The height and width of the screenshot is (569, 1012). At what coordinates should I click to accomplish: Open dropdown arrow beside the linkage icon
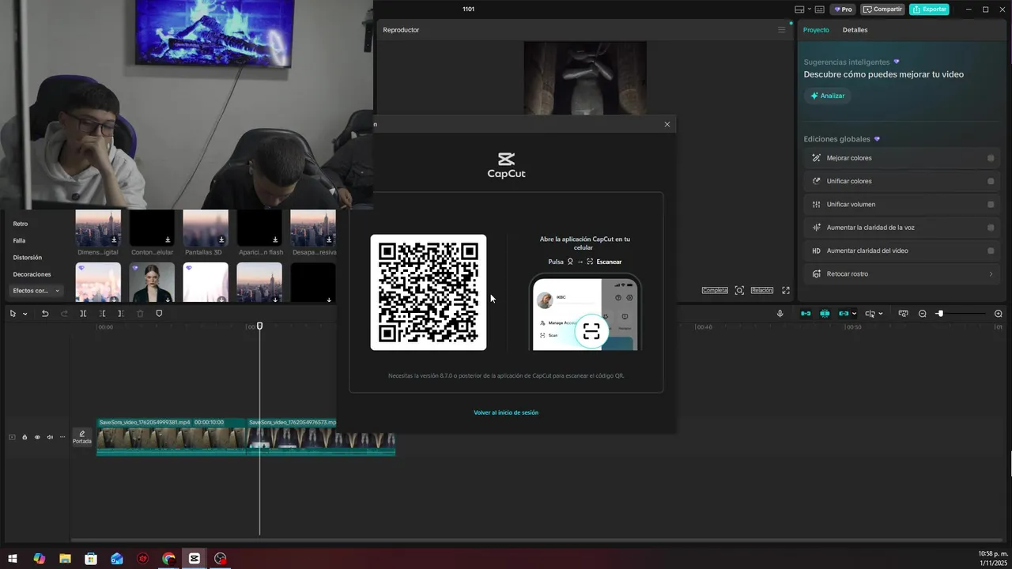click(x=854, y=314)
